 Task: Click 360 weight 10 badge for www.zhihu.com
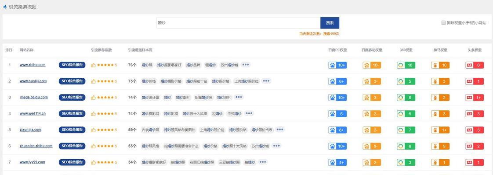coord(406,65)
